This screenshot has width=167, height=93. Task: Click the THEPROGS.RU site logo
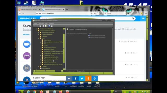click(28, 18)
